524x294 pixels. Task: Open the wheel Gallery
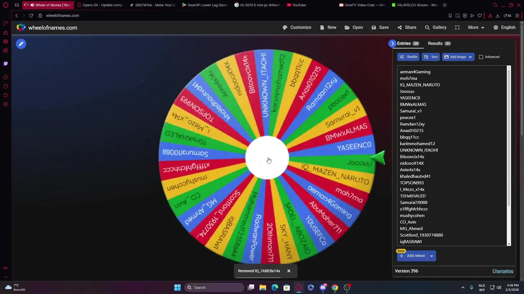tap(436, 27)
